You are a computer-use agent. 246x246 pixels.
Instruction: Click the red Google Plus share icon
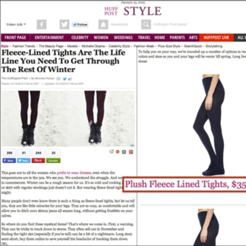pos(131,152)
